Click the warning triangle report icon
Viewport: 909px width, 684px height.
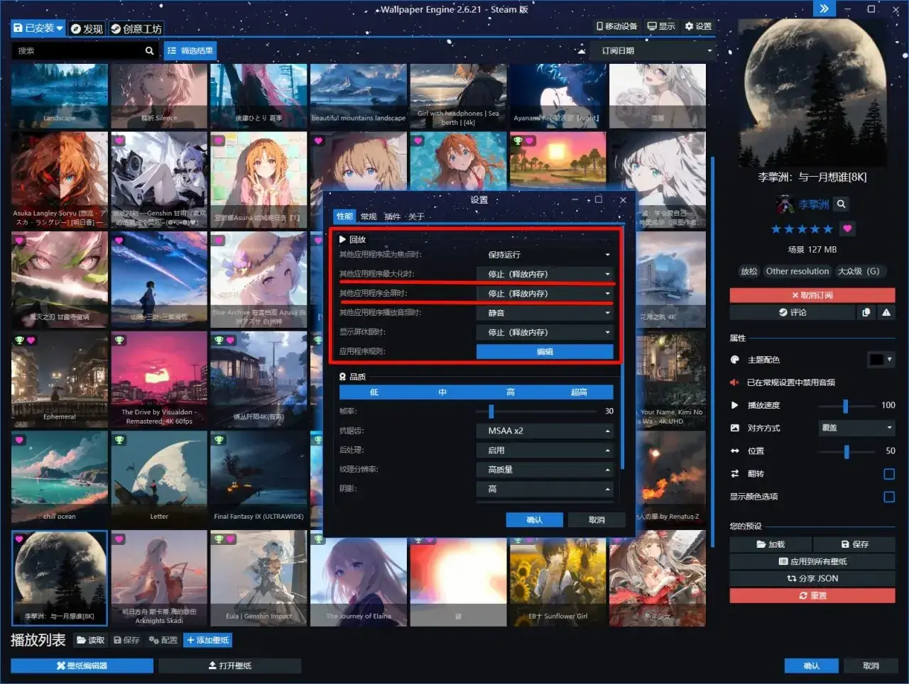pos(886,312)
